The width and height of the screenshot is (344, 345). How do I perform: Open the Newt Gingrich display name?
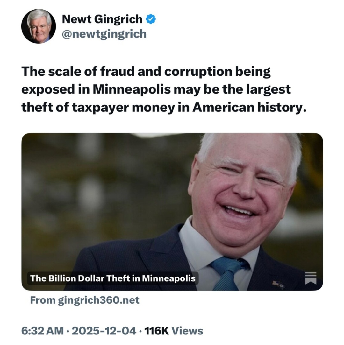pos(102,19)
